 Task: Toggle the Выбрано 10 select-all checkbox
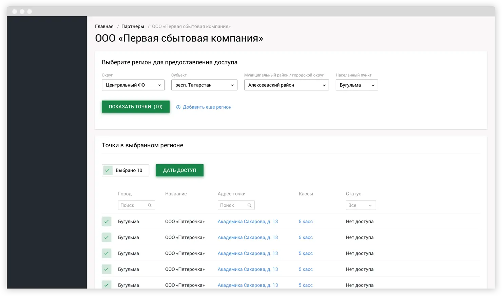coord(108,170)
